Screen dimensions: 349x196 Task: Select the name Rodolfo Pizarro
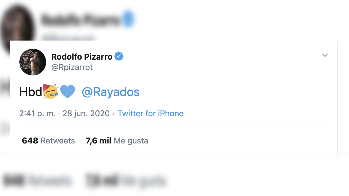pos(82,57)
